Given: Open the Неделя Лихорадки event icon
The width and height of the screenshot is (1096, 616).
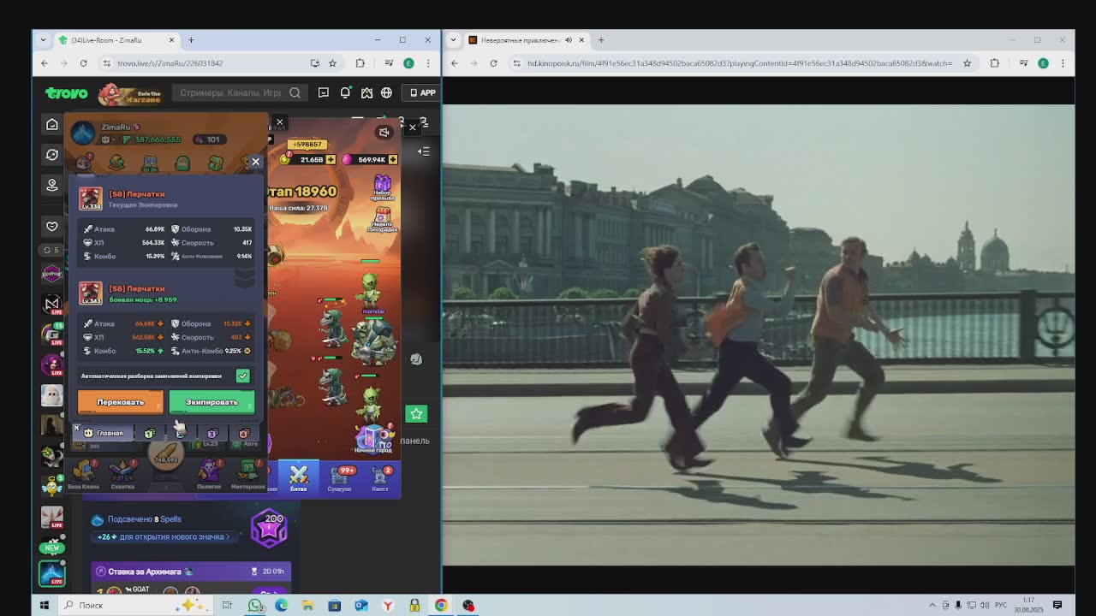Looking at the screenshot, I should click(x=382, y=221).
